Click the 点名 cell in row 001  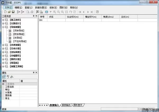point(56,20)
